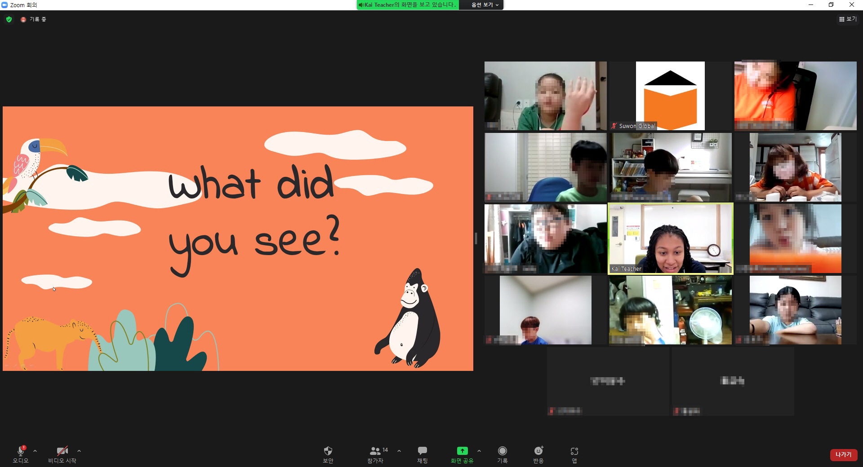The width and height of the screenshot is (863, 467).
Task: Click the red Leave meeting button
Action: coord(843,454)
